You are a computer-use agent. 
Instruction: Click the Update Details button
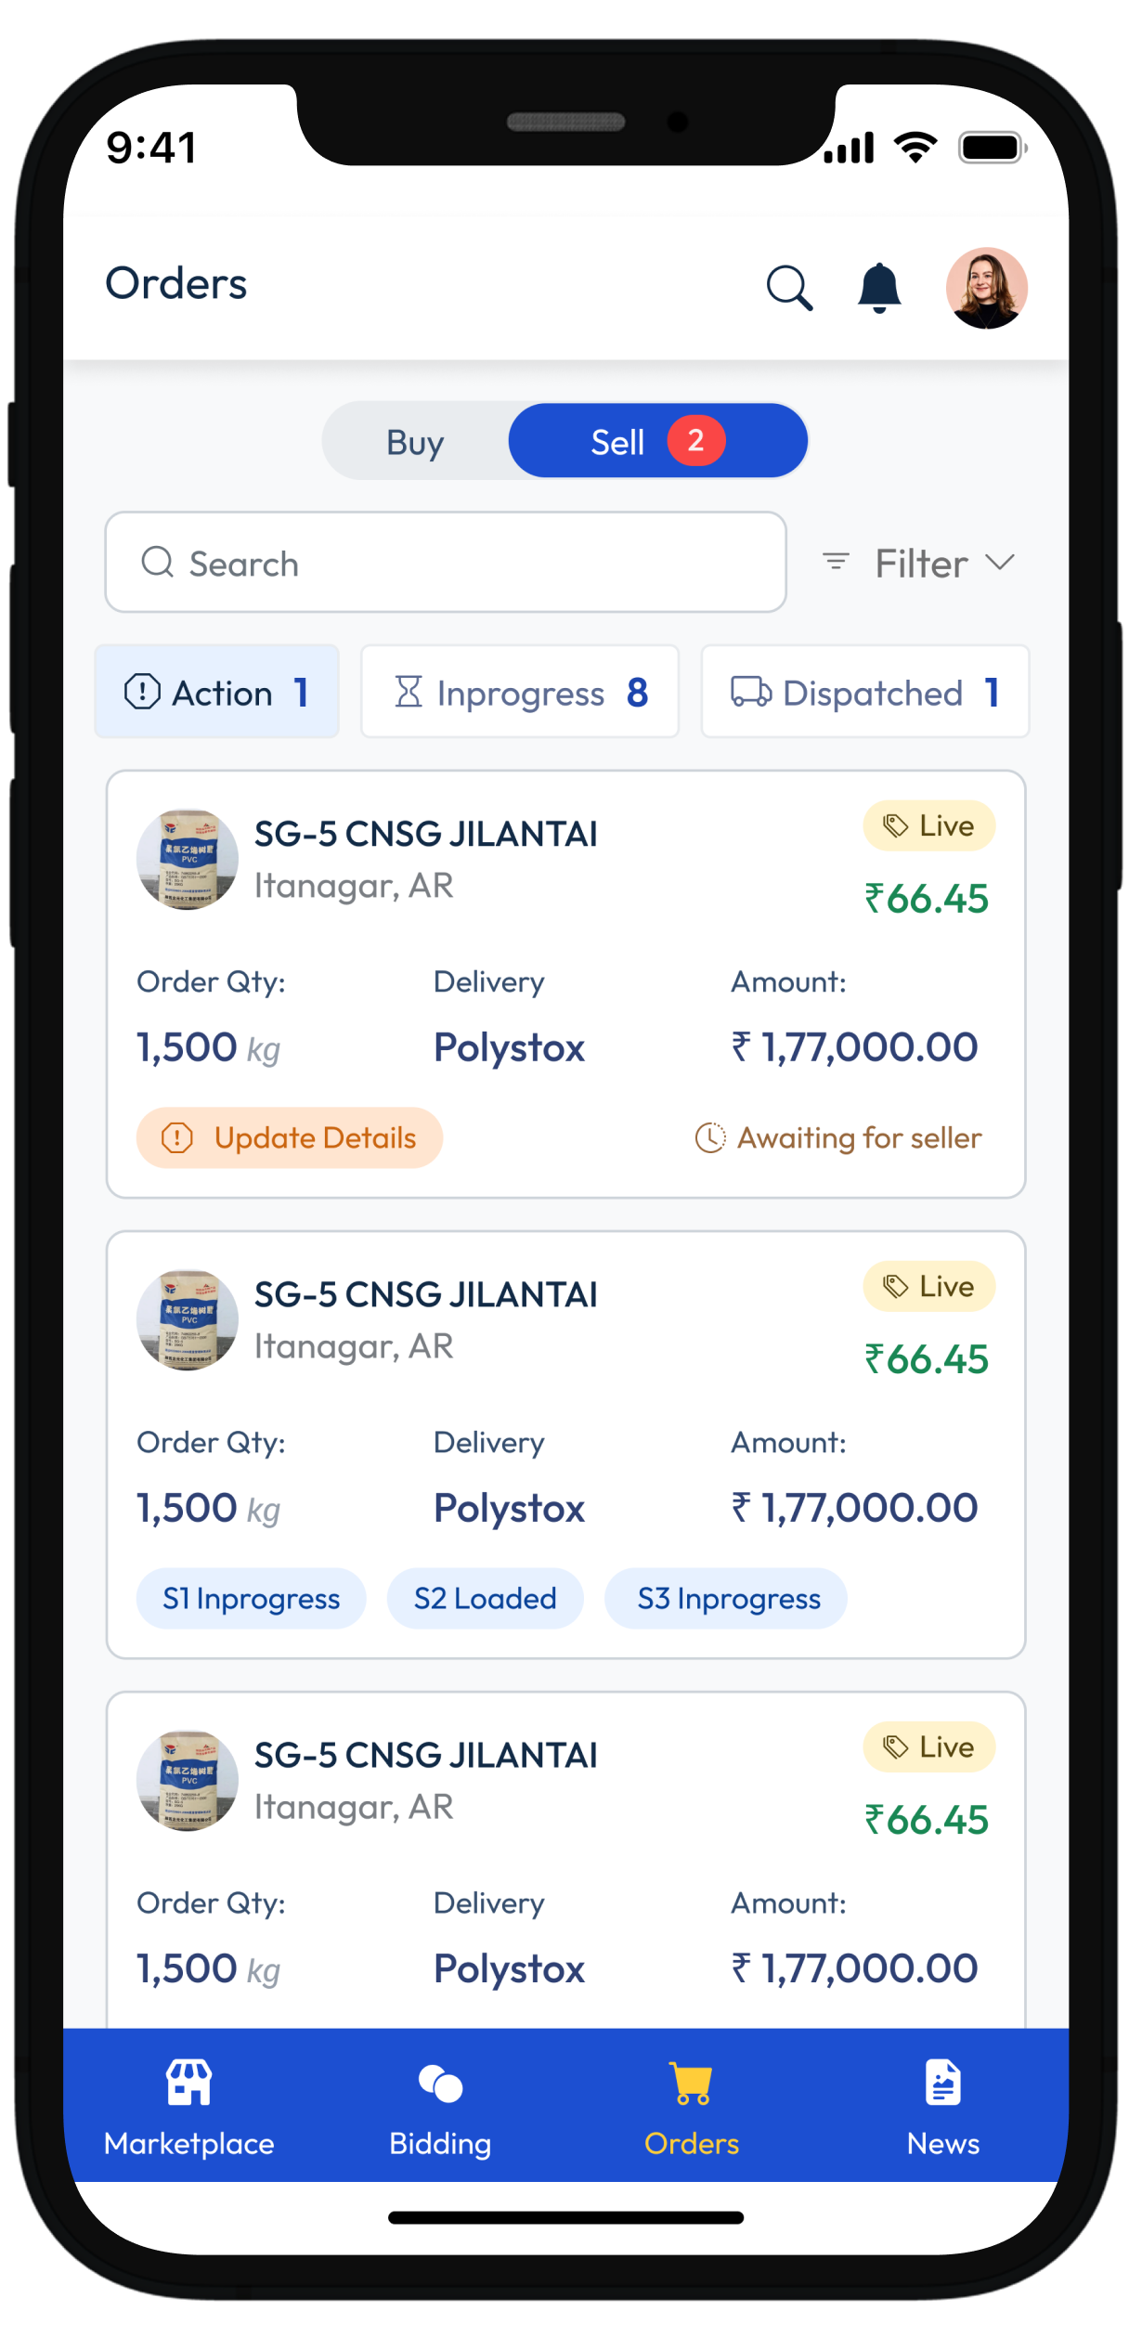[290, 1137]
